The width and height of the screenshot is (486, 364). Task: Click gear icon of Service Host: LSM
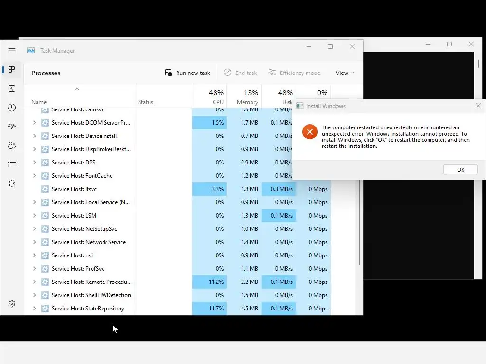click(x=45, y=216)
